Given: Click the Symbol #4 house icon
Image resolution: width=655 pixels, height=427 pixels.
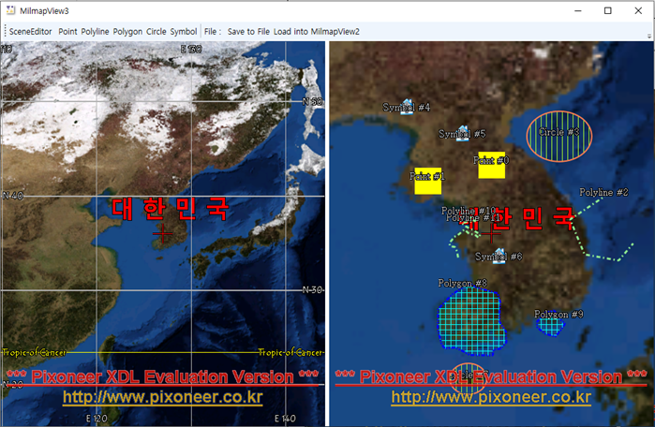Looking at the screenshot, I should coord(407,107).
